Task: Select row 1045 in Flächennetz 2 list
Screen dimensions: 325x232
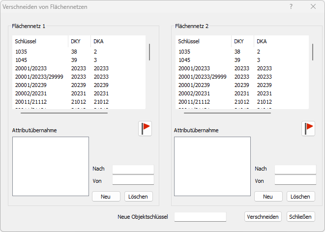Action: [x=187, y=60]
